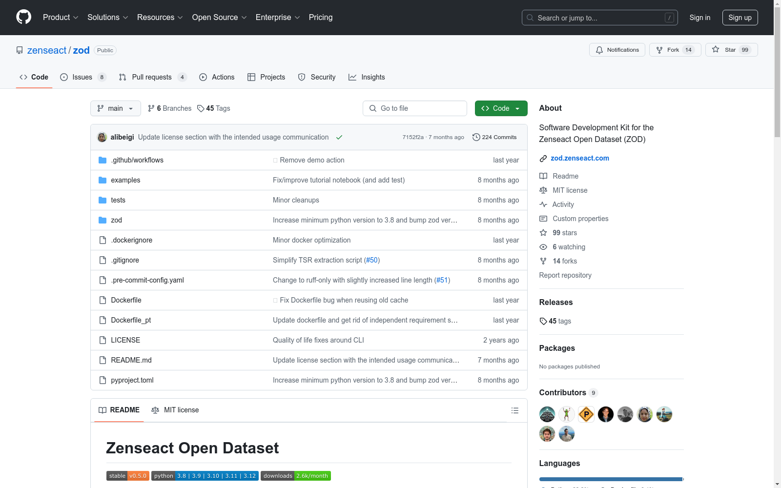
Task: Click the MIT license scale icon in About
Action: click(543, 190)
